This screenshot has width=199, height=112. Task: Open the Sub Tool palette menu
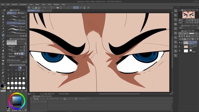[x=8, y=10]
